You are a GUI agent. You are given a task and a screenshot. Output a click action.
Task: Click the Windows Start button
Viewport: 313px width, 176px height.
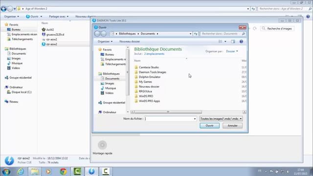[6, 172]
